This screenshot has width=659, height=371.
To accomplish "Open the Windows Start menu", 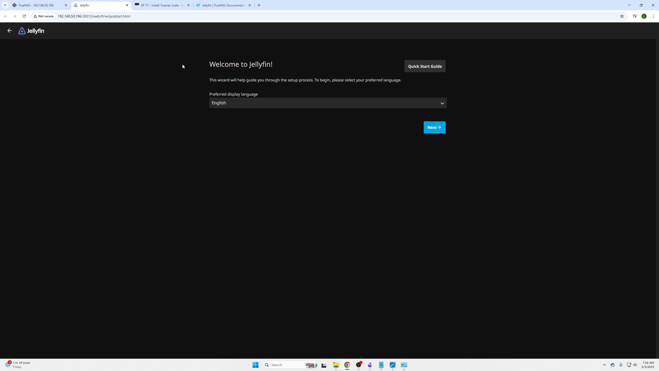I will (255, 365).
